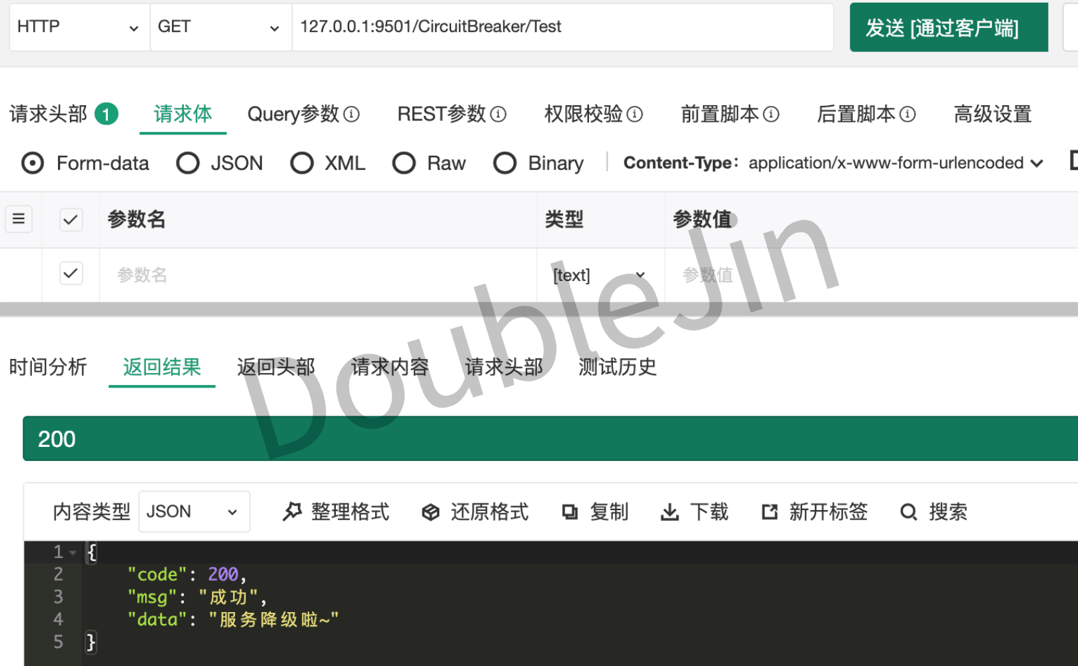Image resolution: width=1078 pixels, height=666 pixels.
Task: Click the 复制 button label
Action: [x=609, y=511]
